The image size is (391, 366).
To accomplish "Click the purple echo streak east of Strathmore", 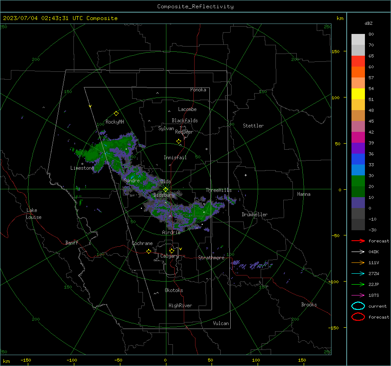I will [252, 265].
